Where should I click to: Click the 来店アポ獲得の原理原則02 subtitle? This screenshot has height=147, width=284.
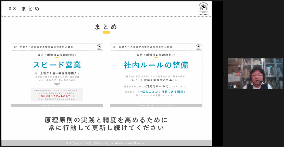[156, 55]
